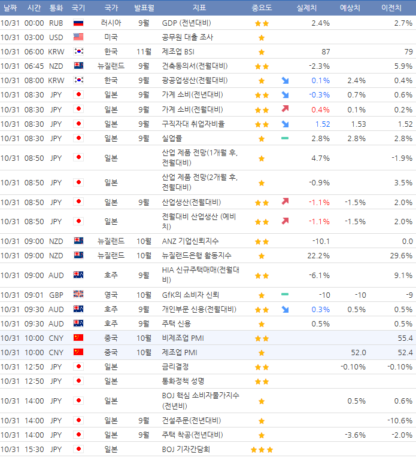Click the 주택 착공(전년대비) indicator name
Viewport: 416px width, 458px height.
click(x=192, y=435)
